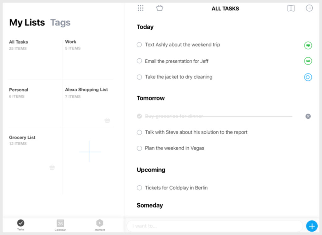Open the ellipsis options menu icon
This screenshot has height=235, width=322.
(309, 8)
